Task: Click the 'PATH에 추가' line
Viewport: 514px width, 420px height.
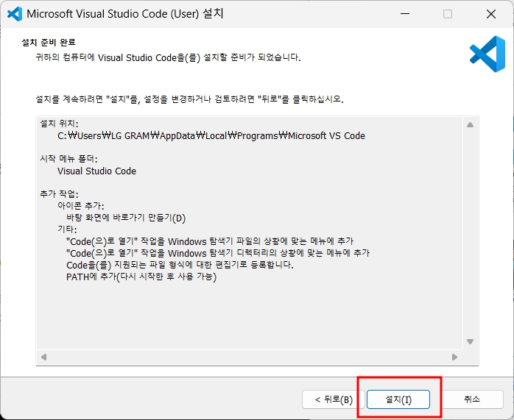Action: (x=141, y=277)
